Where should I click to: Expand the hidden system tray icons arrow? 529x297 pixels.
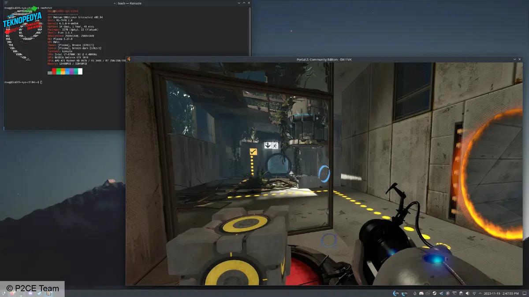480,293
